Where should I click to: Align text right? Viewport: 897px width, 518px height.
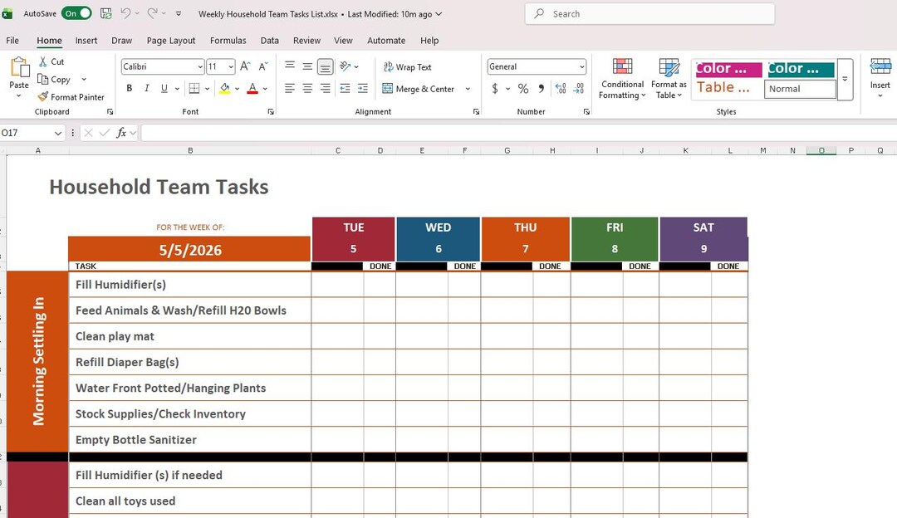tap(325, 88)
